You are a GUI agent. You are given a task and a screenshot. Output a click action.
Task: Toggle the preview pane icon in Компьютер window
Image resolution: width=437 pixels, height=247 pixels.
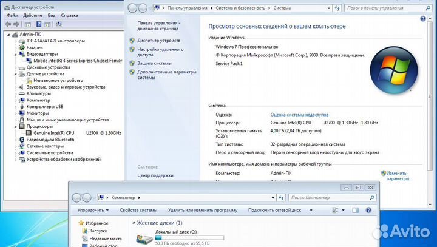pos(355,210)
